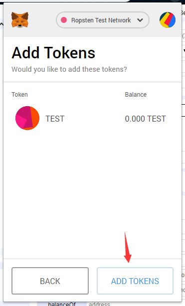The image size is (185, 306).
Task: Click the 0.000 TEST balance value
Action: coord(145,119)
